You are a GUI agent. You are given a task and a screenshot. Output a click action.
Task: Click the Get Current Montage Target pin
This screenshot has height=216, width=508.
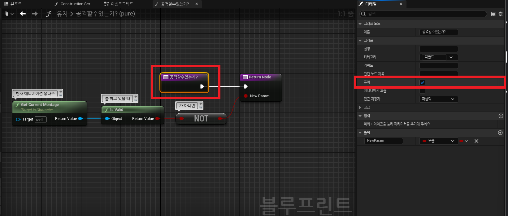[x=18, y=119]
